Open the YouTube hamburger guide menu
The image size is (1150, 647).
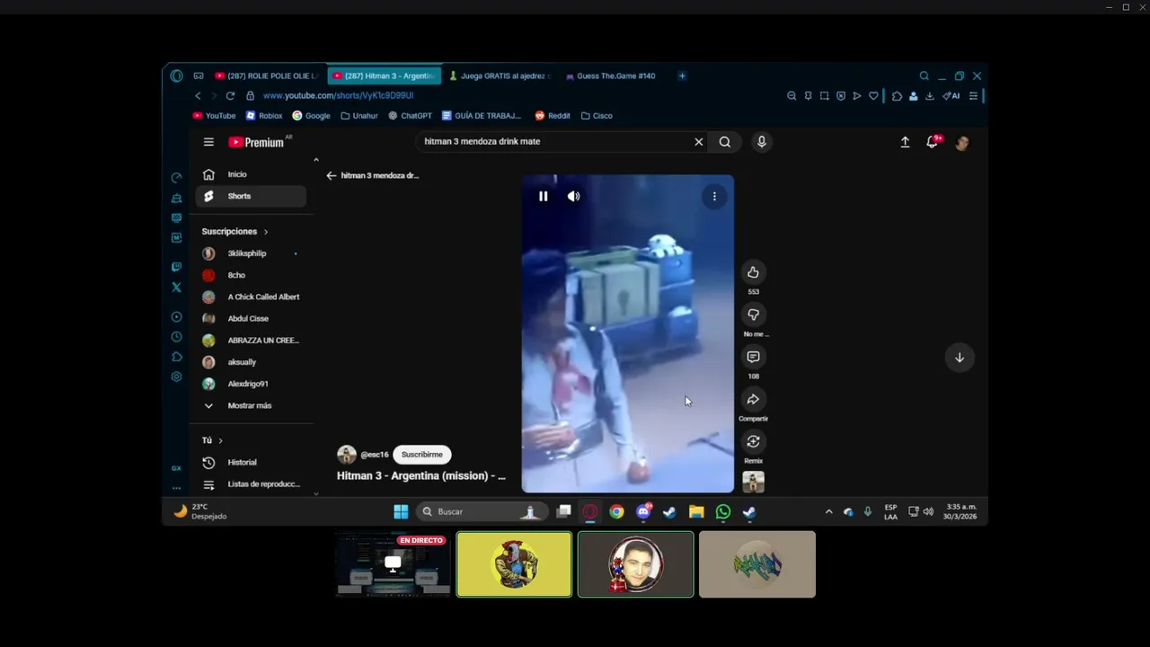(x=208, y=142)
